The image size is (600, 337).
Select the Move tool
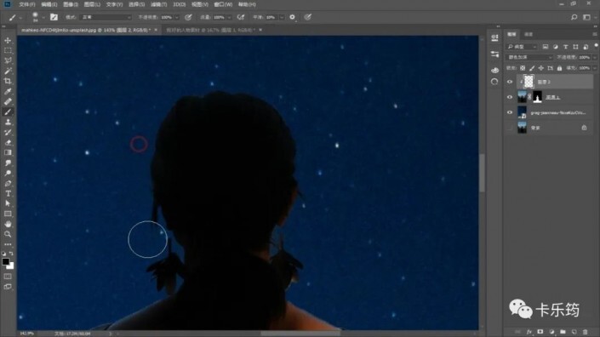(8, 40)
